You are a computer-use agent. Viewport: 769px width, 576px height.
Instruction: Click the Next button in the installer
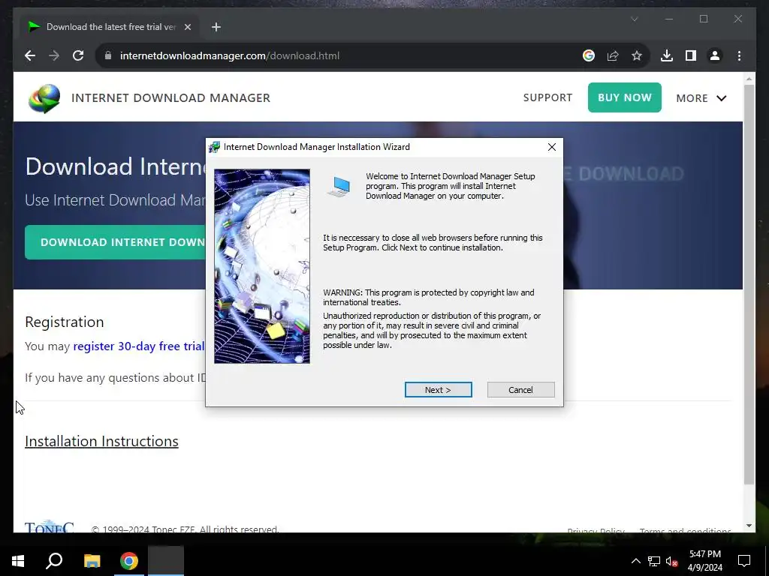(438, 390)
